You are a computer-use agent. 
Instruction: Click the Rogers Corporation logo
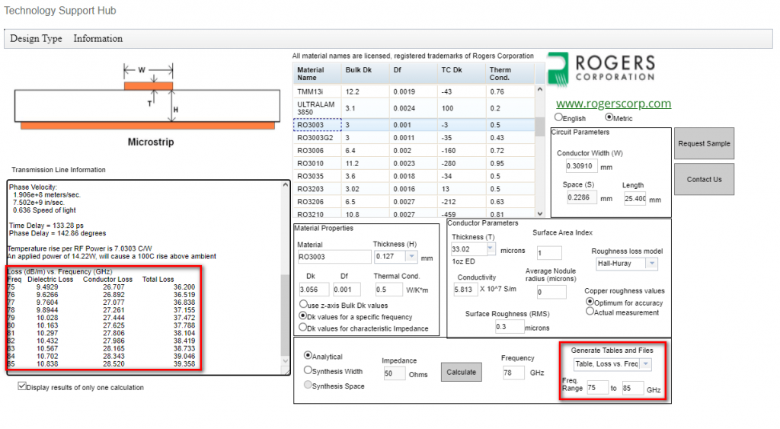click(x=601, y=69)
